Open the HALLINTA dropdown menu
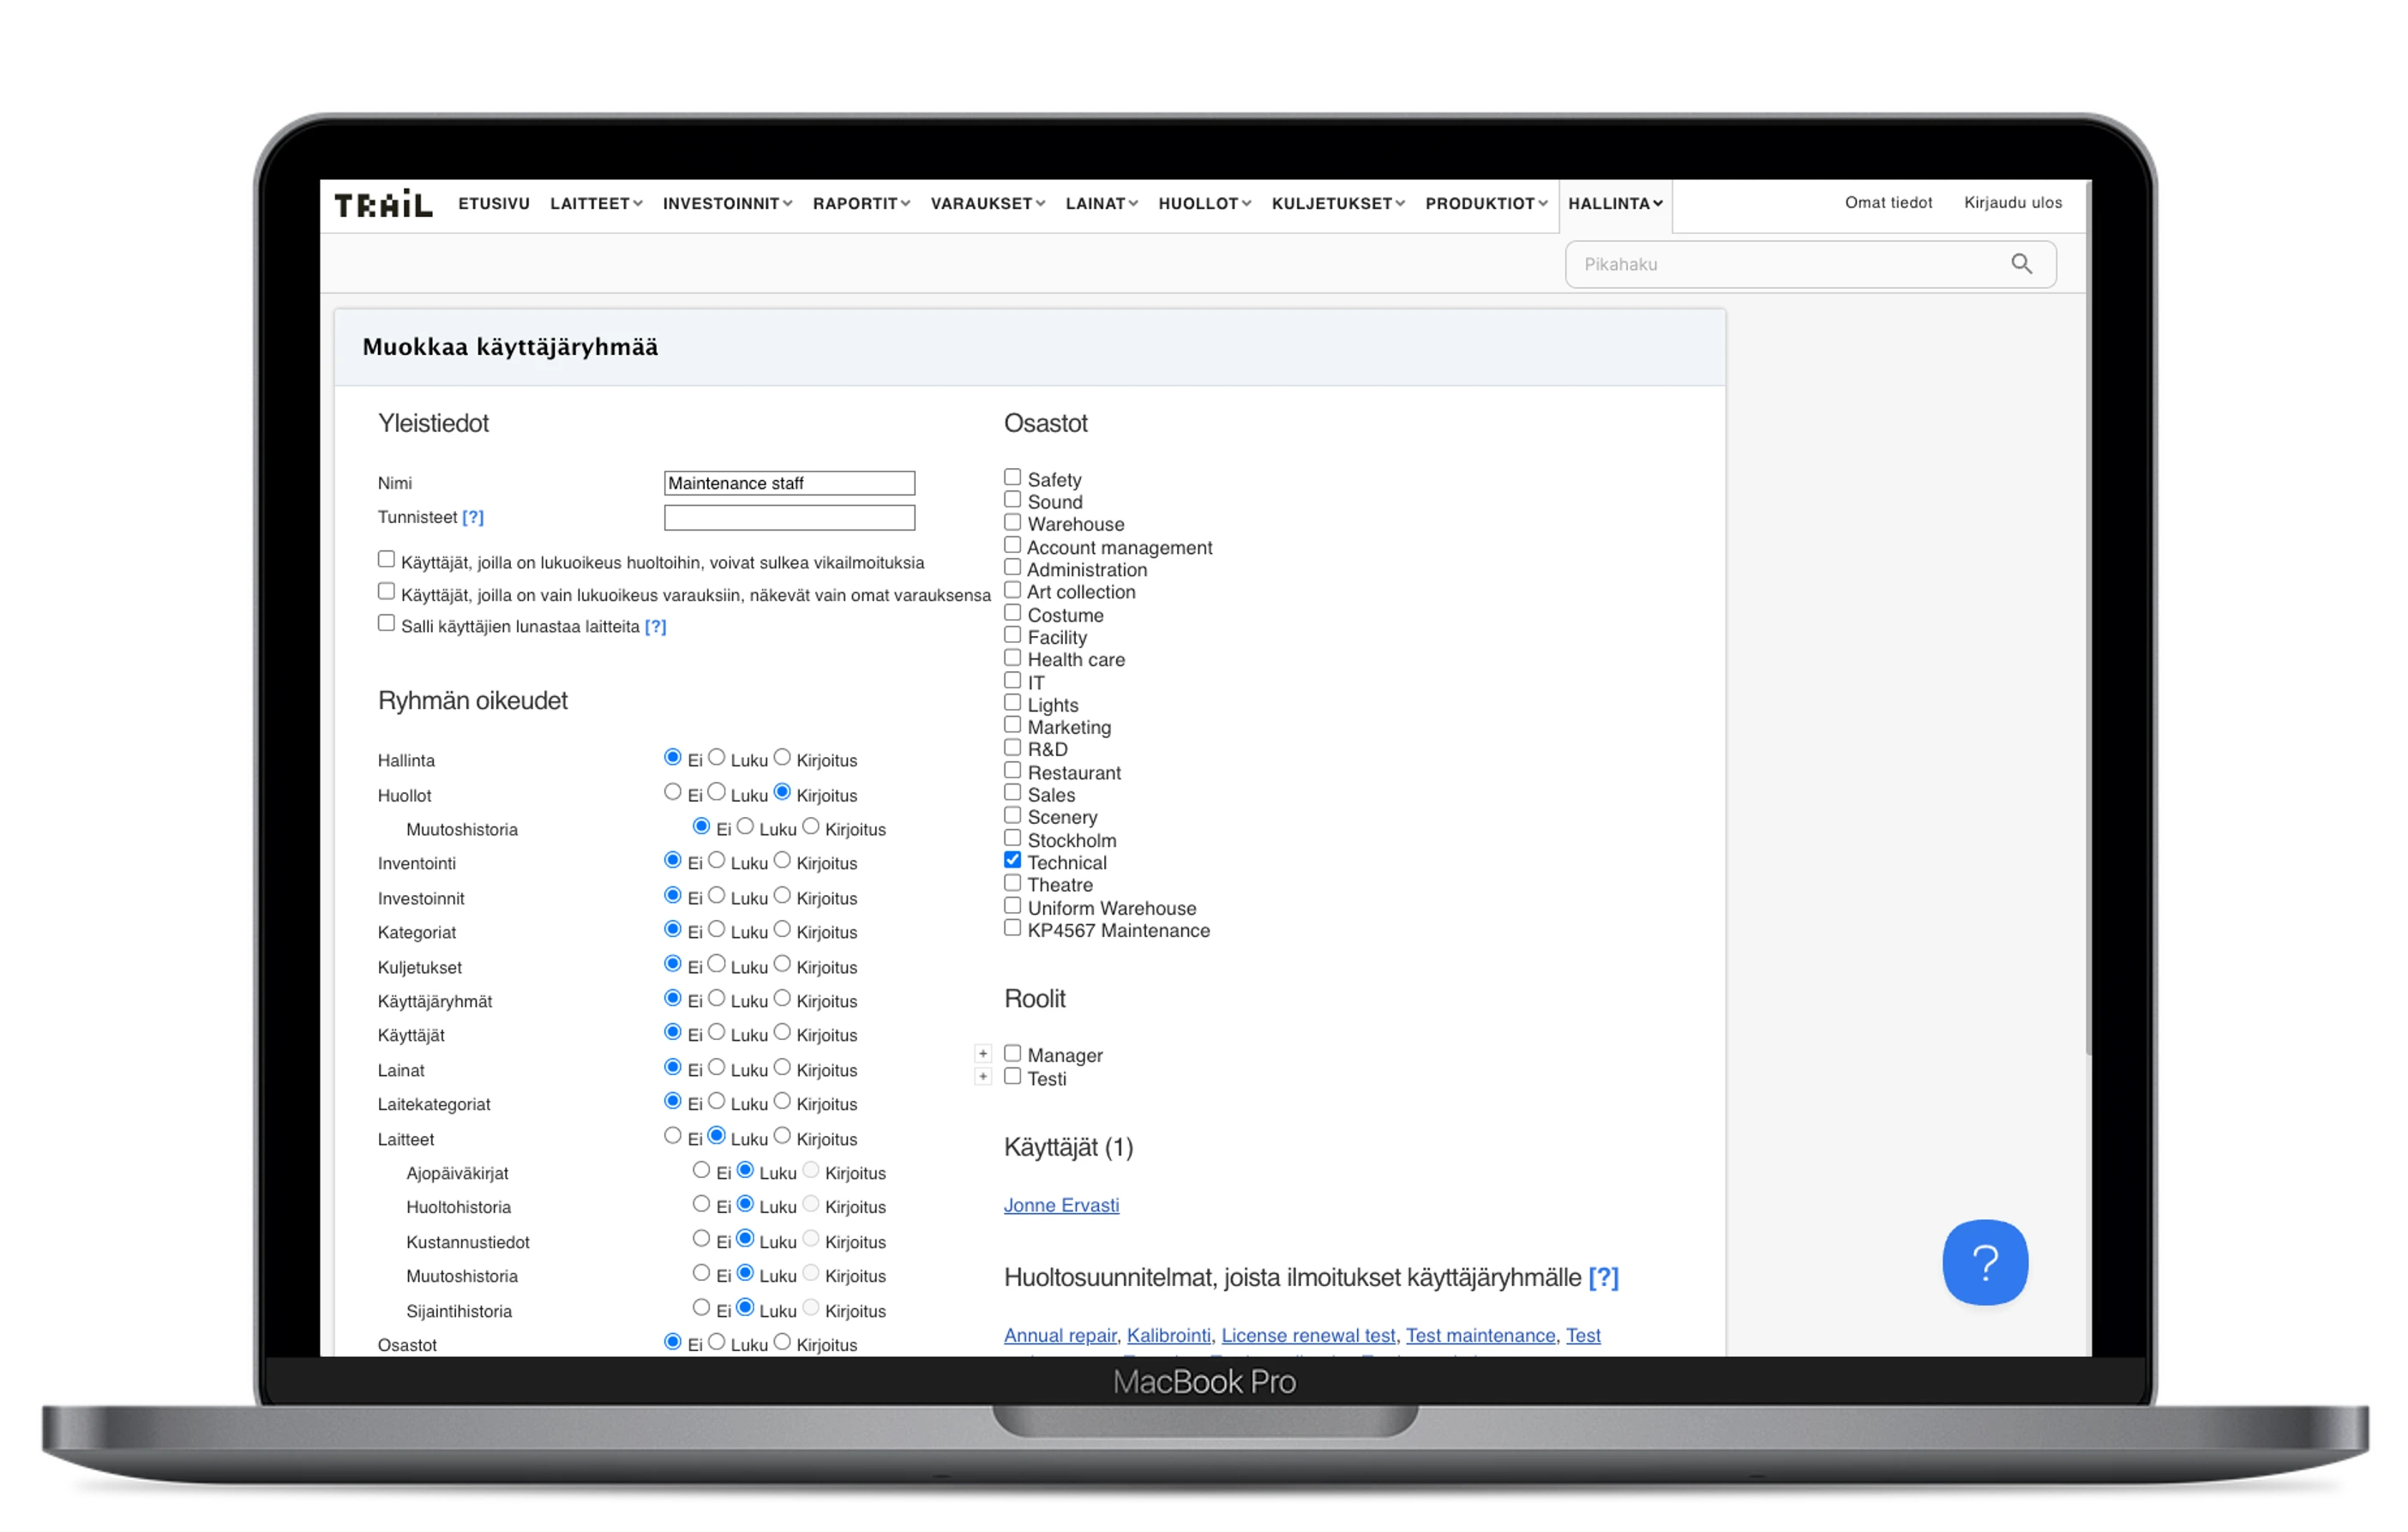This screenshot has height=1532, width=2408. tap(1614, 204)
